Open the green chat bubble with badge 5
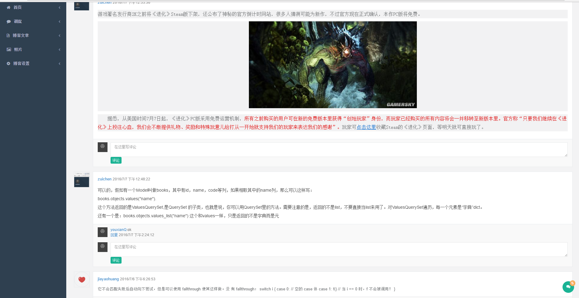 click(568, 287)
